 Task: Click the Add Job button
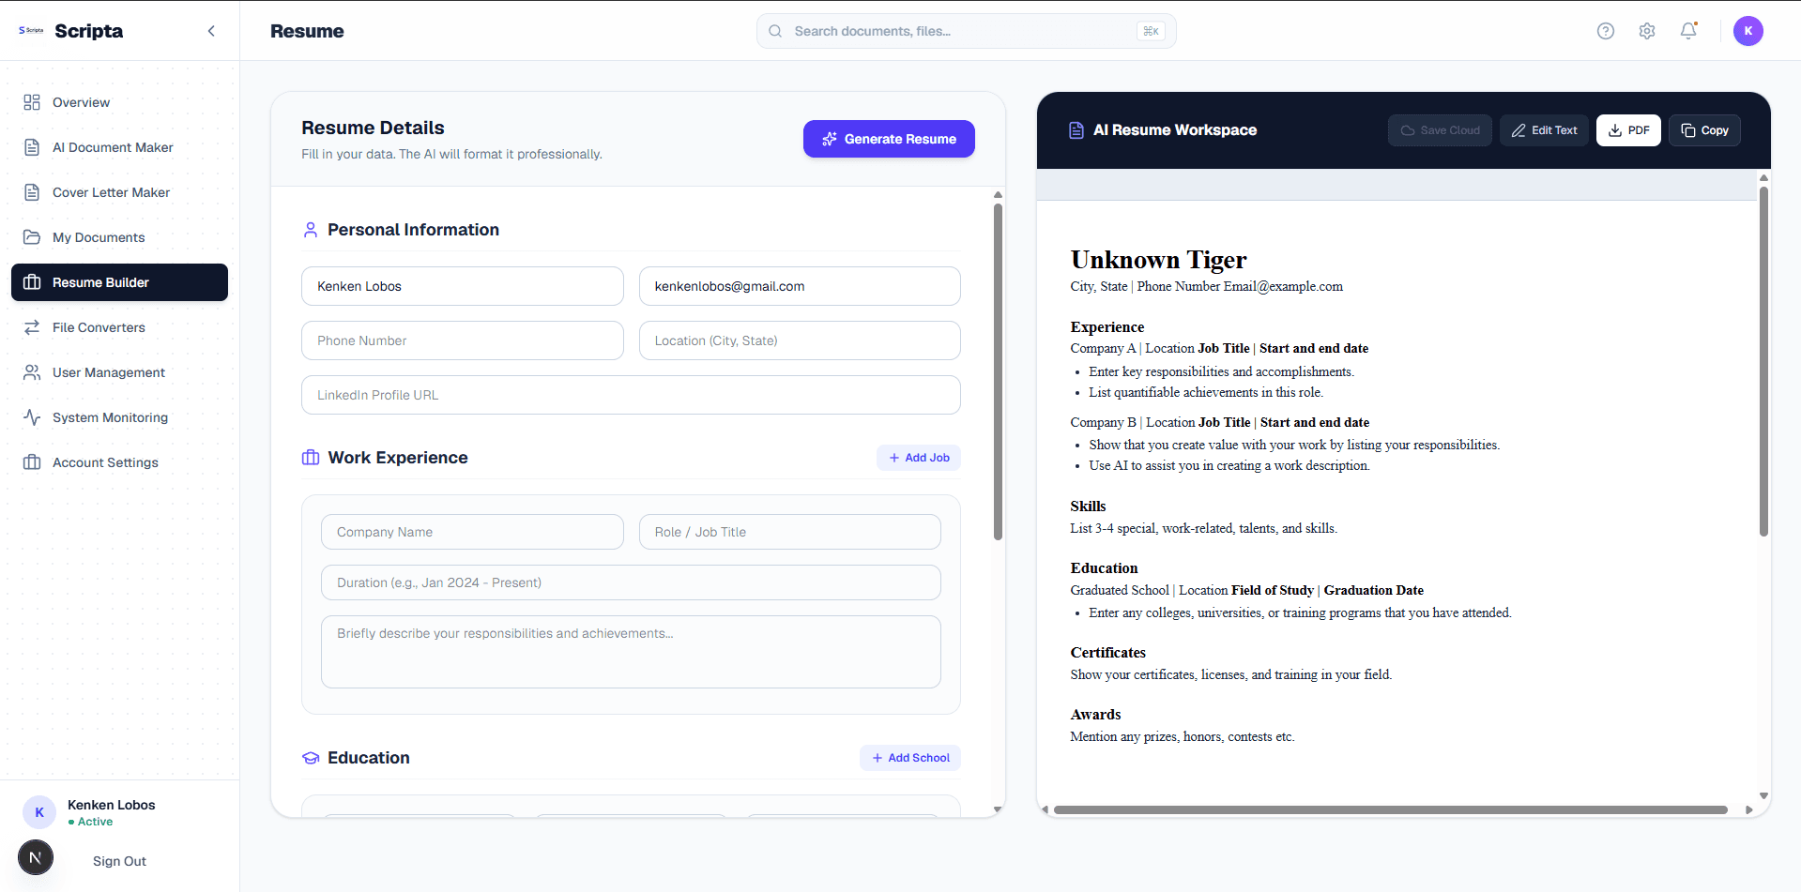click(x=919, y=458)
